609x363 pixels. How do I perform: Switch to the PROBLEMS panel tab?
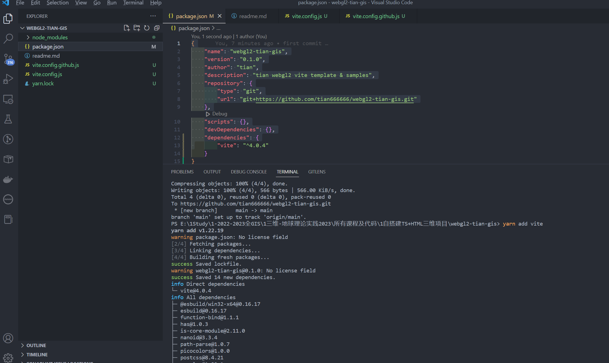point(182,172)
